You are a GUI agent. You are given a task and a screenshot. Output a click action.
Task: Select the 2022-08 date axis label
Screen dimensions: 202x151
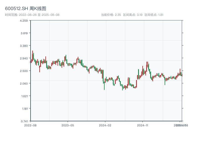(x=30, y=125)
